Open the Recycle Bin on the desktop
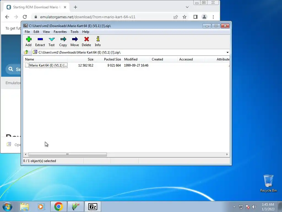 [x=268, y=183]
